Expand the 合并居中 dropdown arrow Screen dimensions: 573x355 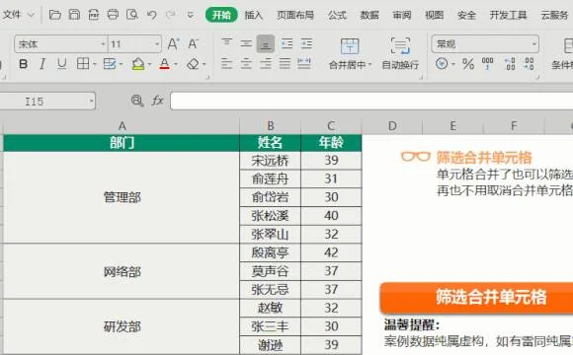pyautogui.click(x=369, y=65)
